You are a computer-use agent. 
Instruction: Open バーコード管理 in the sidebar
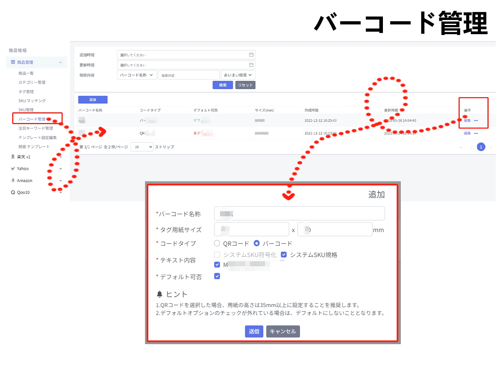click(x=32, y=119)
